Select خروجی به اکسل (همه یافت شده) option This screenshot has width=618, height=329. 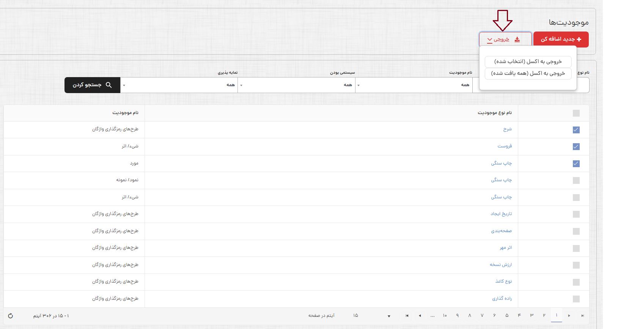pyautogui.click(x=528, y=73)
